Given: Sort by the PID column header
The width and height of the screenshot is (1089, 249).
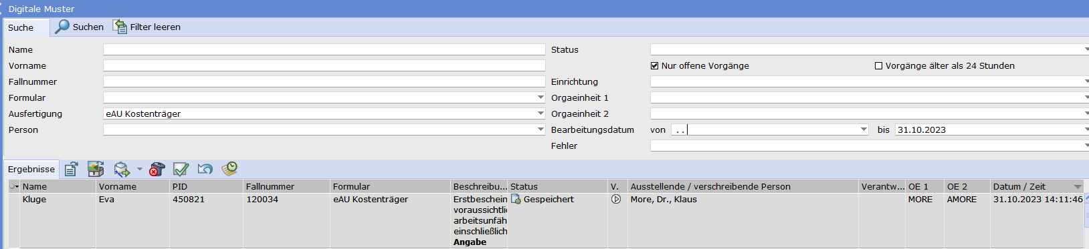Looking at the screenshot, I should (207, 186).
